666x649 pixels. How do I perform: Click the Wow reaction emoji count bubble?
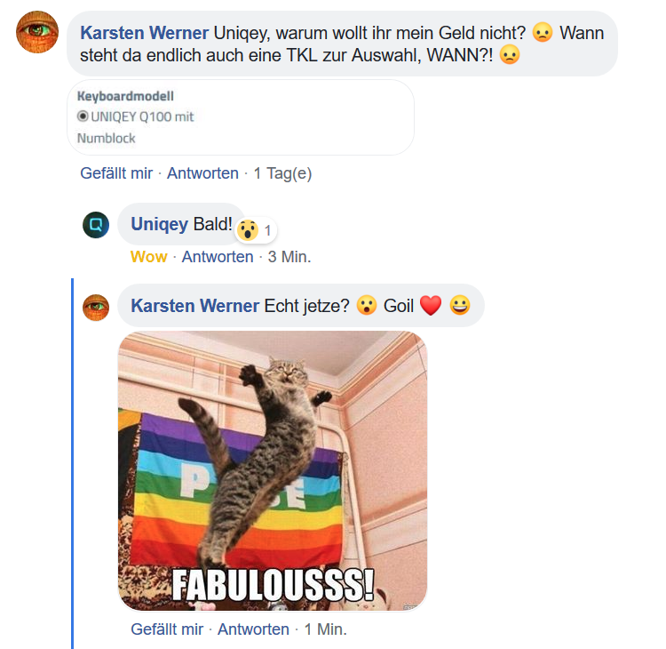coord(256,230)
